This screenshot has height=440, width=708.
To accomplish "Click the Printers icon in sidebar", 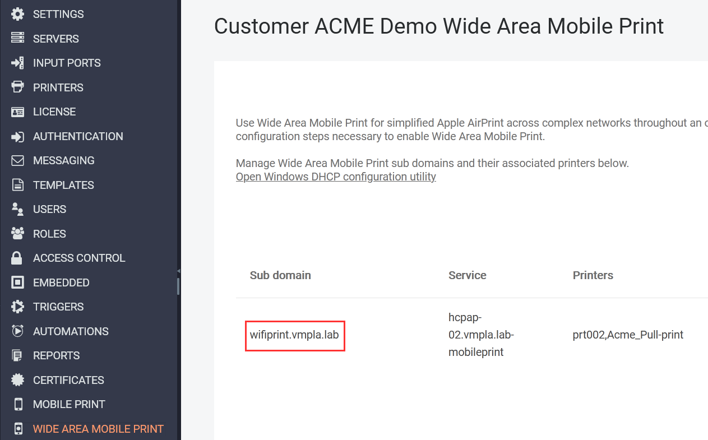I will (18, 87).
